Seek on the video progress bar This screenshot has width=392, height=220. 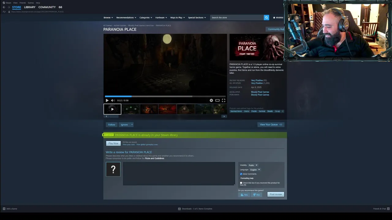pyautogui.click(x=165, y=96)
